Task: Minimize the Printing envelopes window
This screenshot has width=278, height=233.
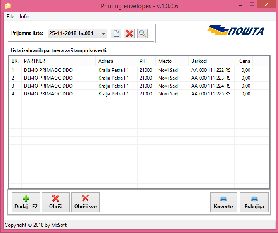Action: (x=240, y=5)
